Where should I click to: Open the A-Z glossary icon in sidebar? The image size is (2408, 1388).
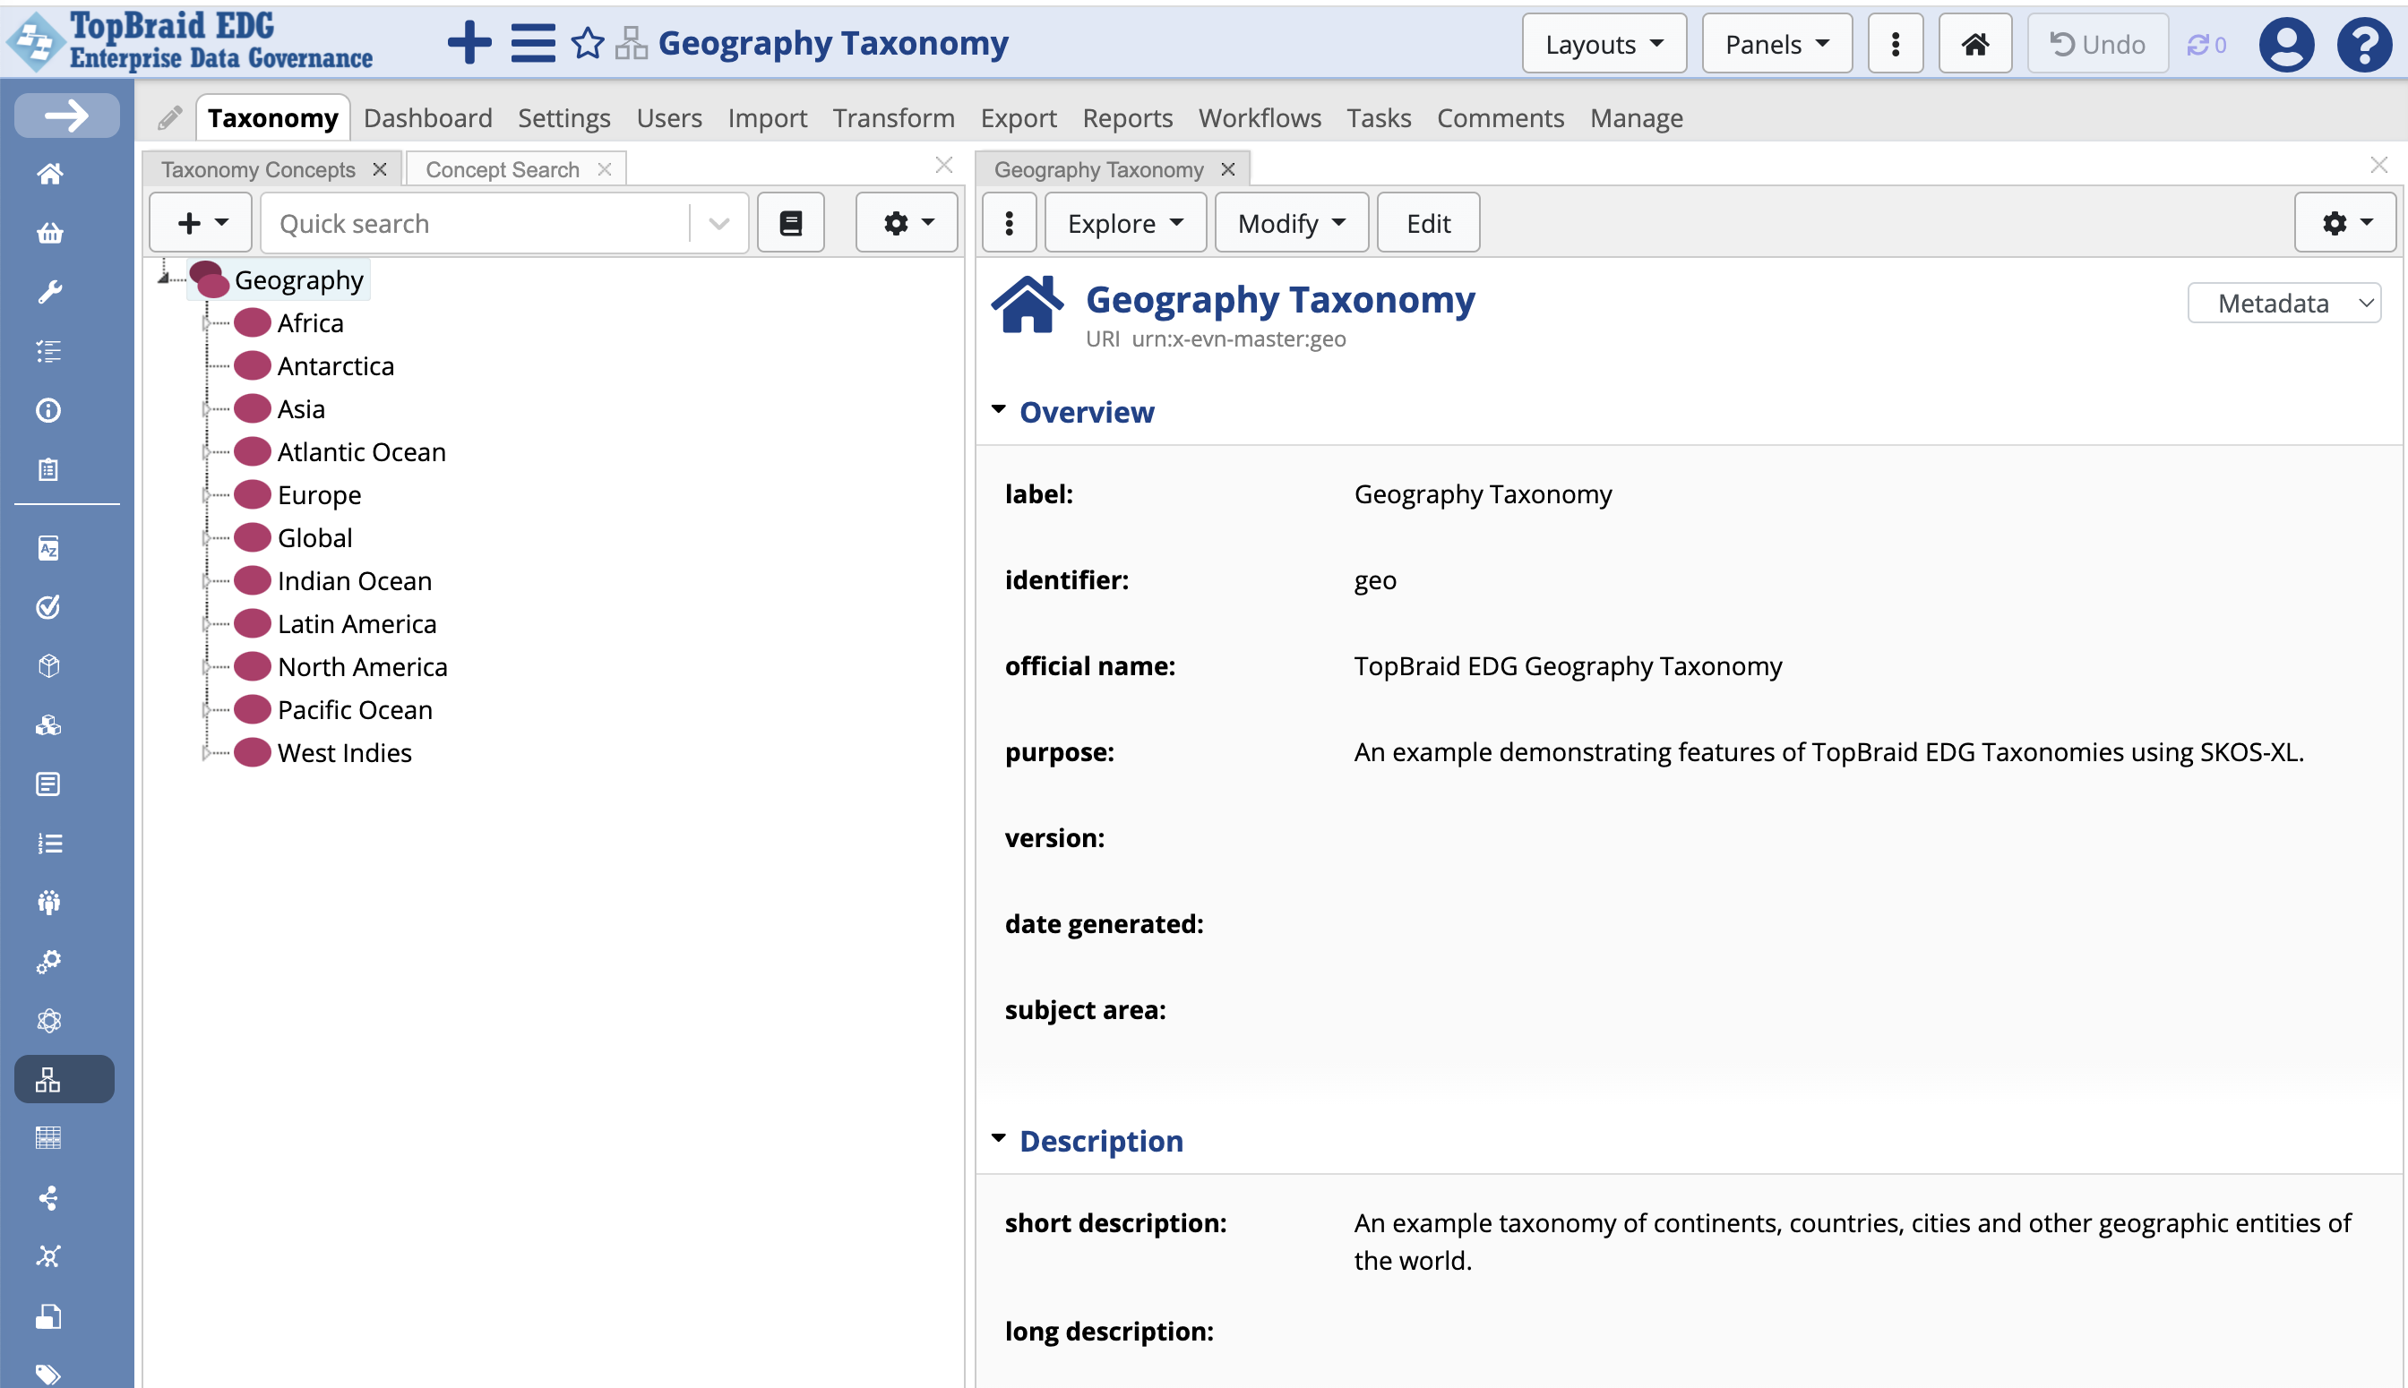(48, 548)
